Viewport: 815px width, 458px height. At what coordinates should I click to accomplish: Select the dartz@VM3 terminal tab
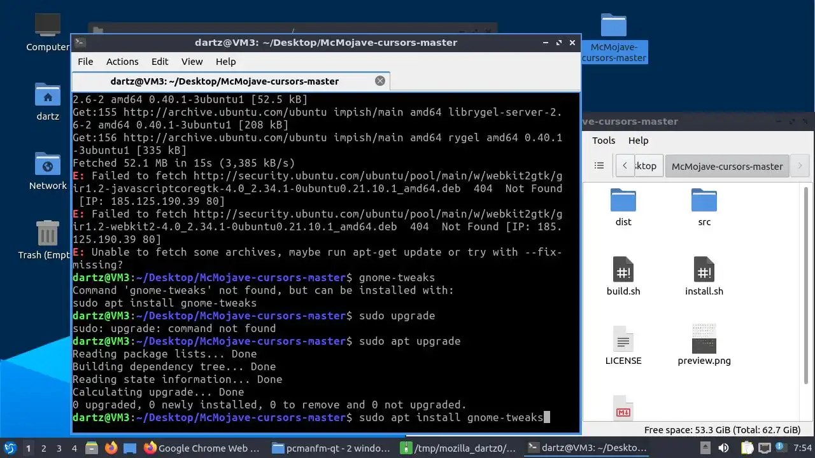tap(230, 81)
